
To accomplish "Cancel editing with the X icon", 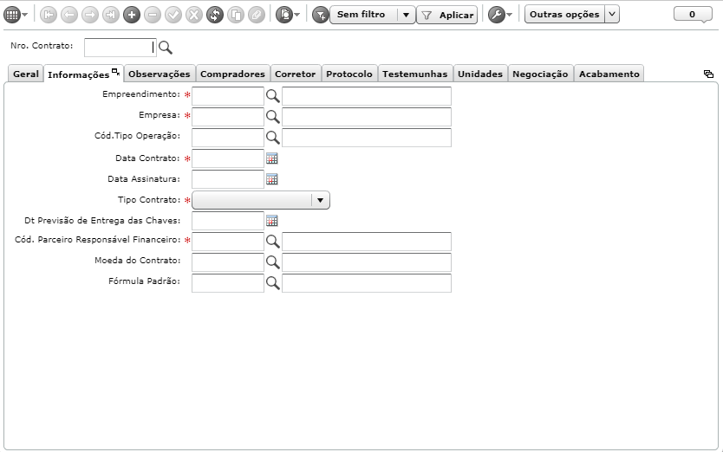I will [x=194, y=15].
